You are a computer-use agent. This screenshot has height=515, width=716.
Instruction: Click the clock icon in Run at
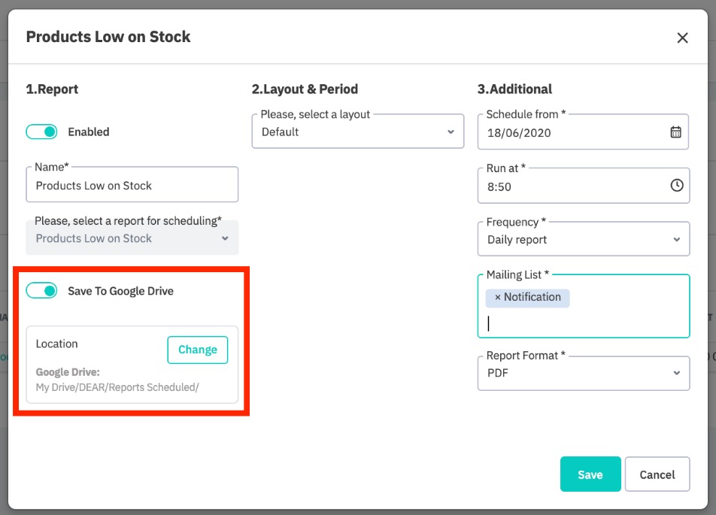pyautogui.click(x=676, y=186)
